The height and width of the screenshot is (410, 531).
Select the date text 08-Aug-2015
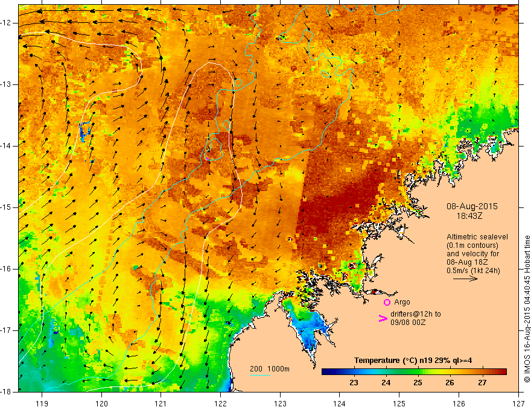coord(472,206)
